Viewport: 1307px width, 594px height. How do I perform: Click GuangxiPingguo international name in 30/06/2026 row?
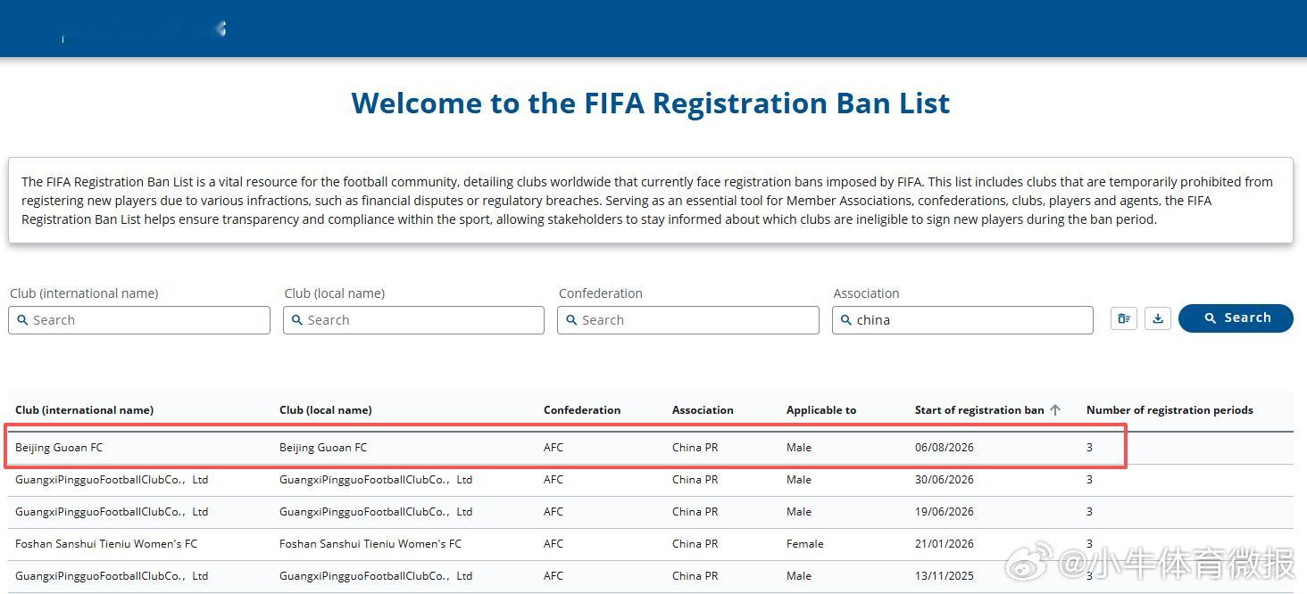pyautogui.click(x=112, y=480)
